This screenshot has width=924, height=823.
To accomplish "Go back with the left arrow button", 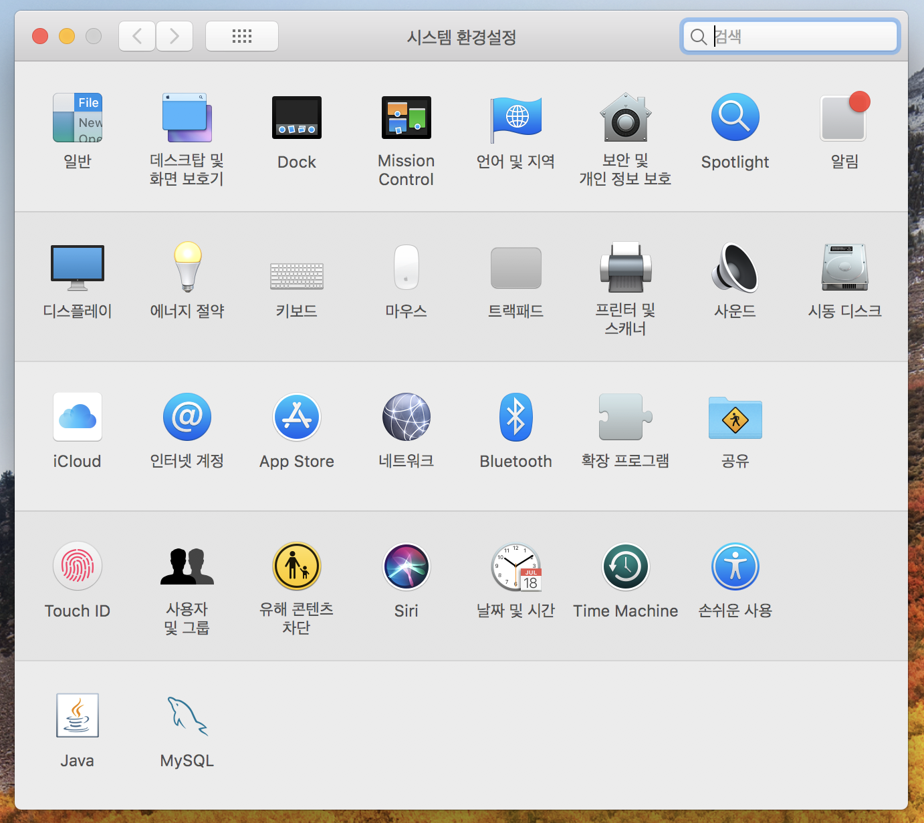I will click(x=137, y=36).
